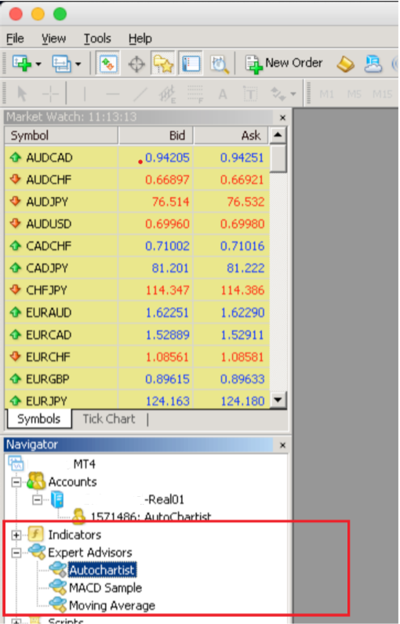Viewport: 400px width, 624px height.
Task: Toggle the Terminal window icon
Action: [191, 64]
